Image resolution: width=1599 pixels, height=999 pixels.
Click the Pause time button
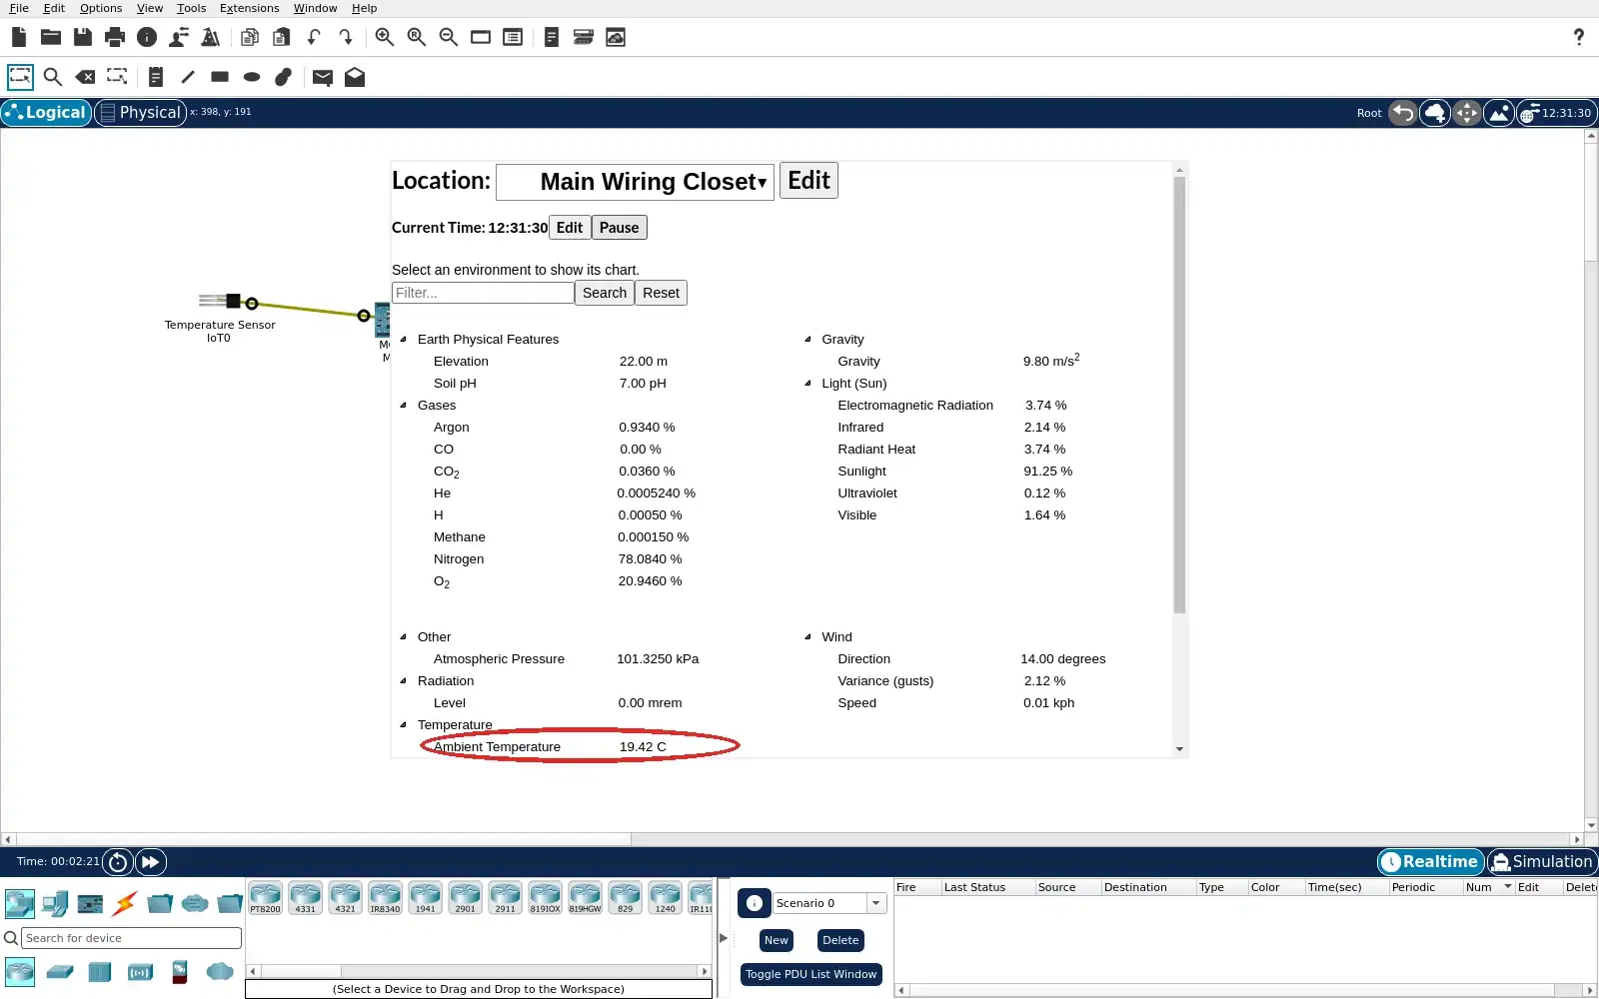tap(620, 228)
